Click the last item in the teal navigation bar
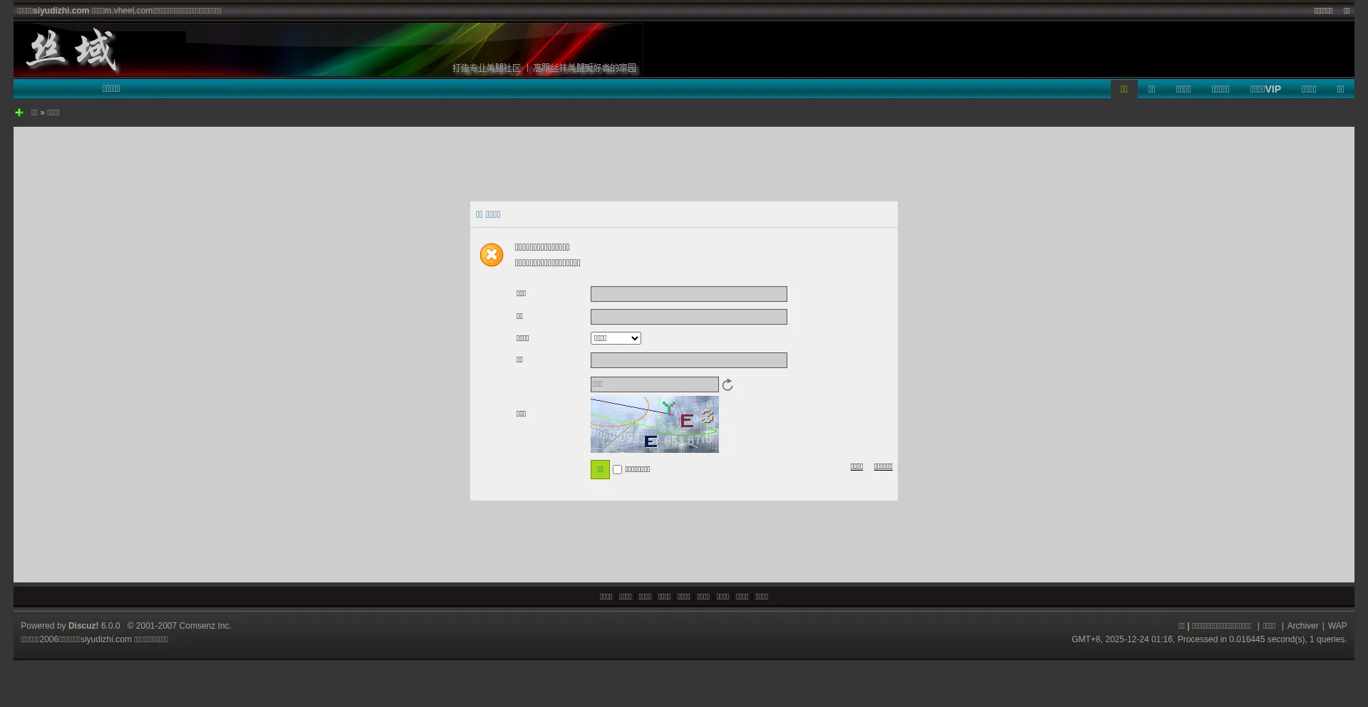The image size is (1368, 707). point(1340,89)
